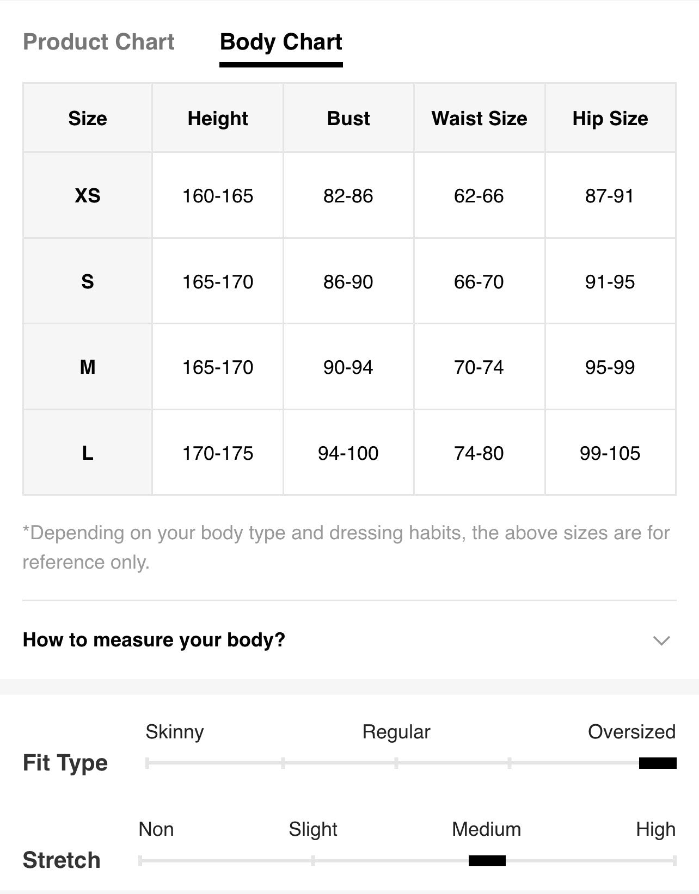
Task: Switch to the Product Chart tab
Action: point(99,42)
